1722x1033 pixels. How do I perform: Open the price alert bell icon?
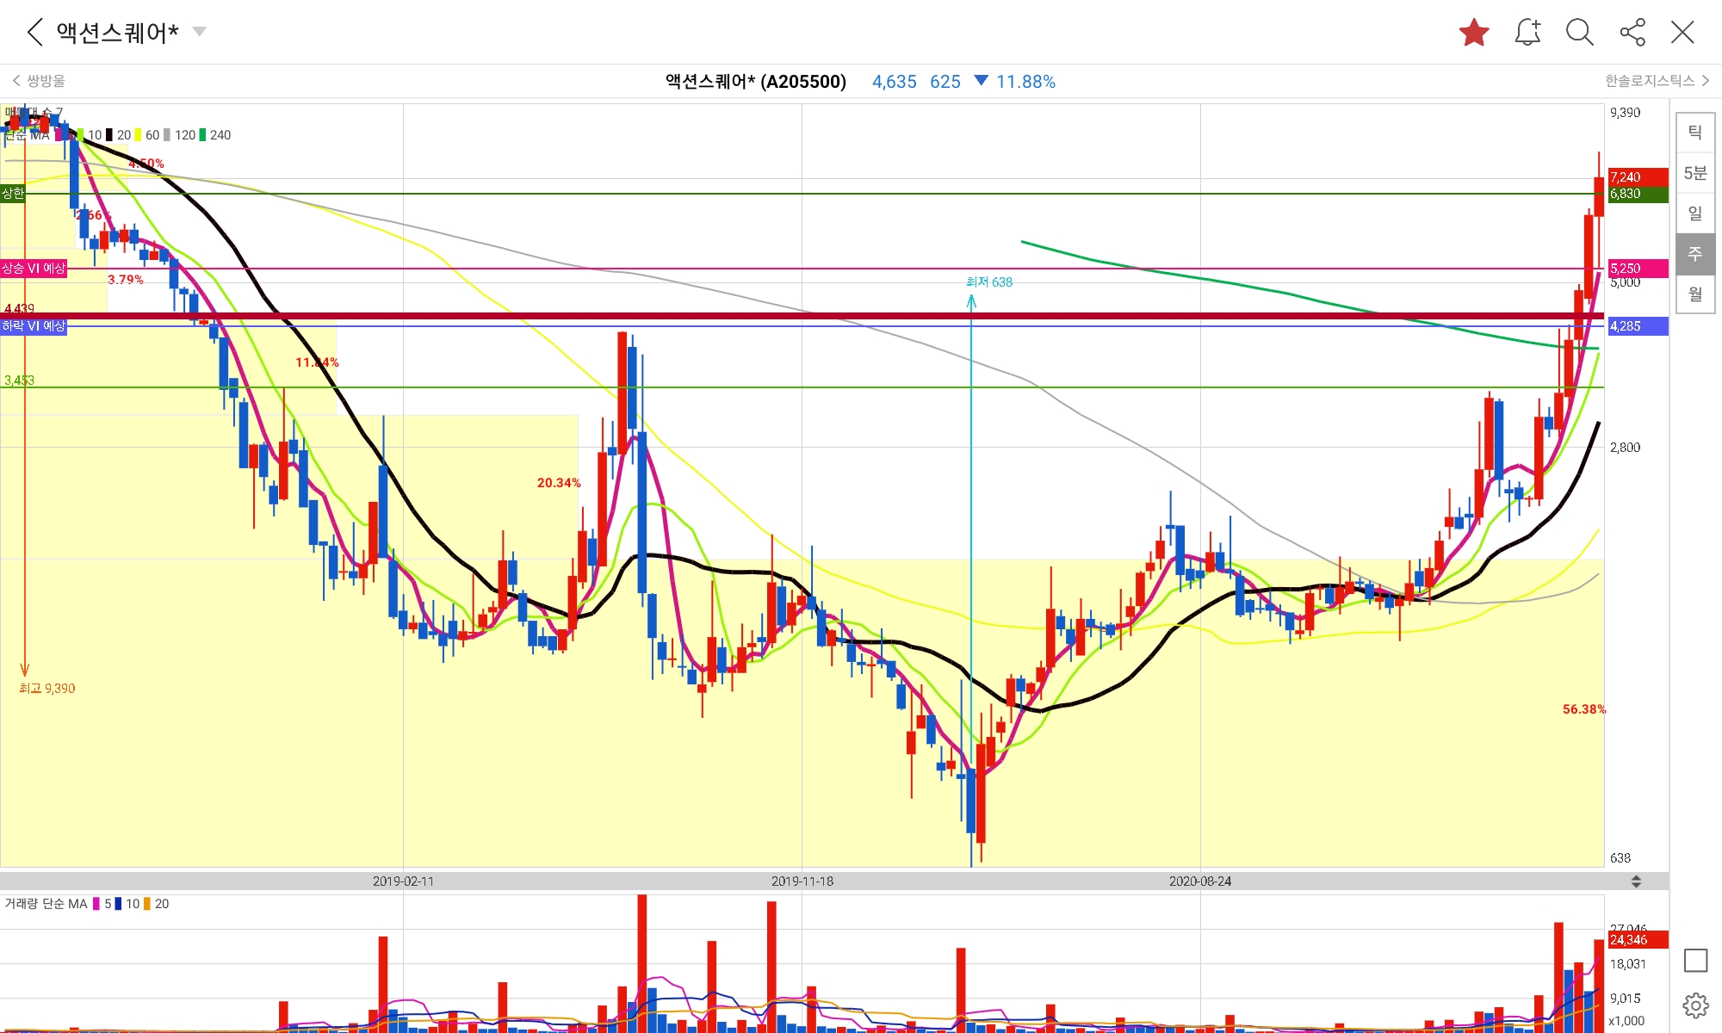pyautogui.click(x=1527, y=33)
